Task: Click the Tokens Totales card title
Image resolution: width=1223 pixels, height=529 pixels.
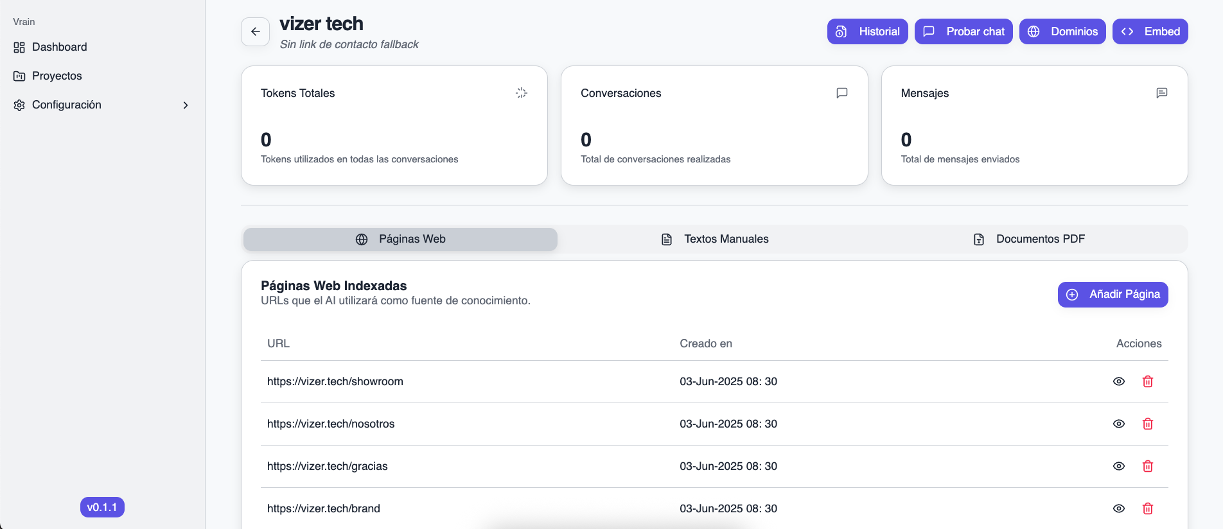Action: tap(298, 93)
